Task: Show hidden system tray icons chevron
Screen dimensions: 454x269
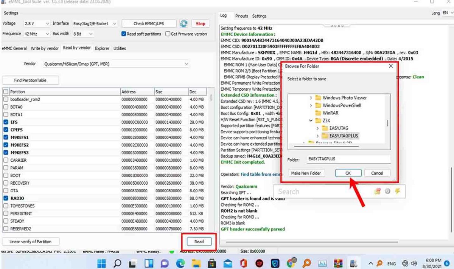Action: click(370, 263)
